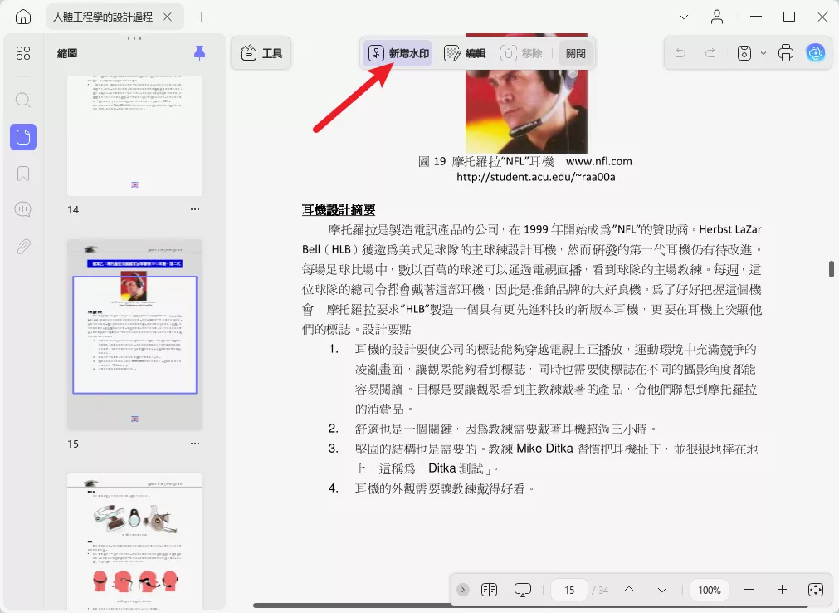Print the document with printer icon
839x613 pixels.
pos(786,53)
